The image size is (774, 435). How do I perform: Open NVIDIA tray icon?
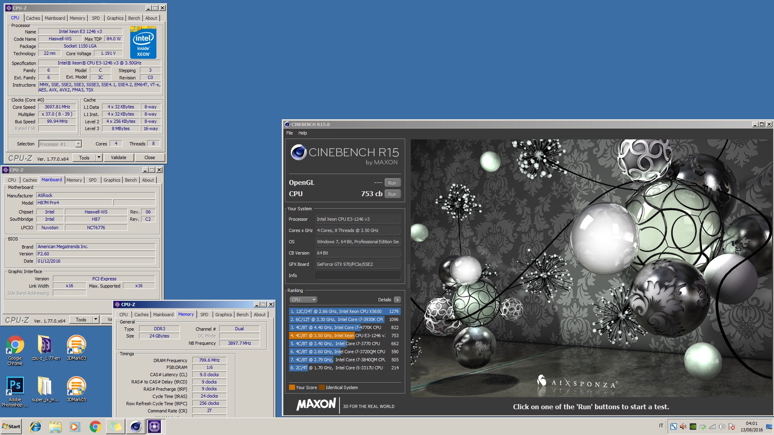click(693, 427)
